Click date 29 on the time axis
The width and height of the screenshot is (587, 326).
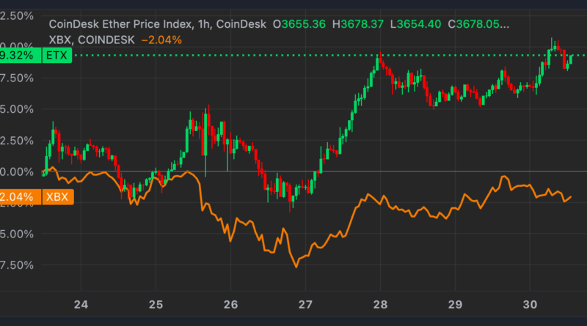pos(455,304)
